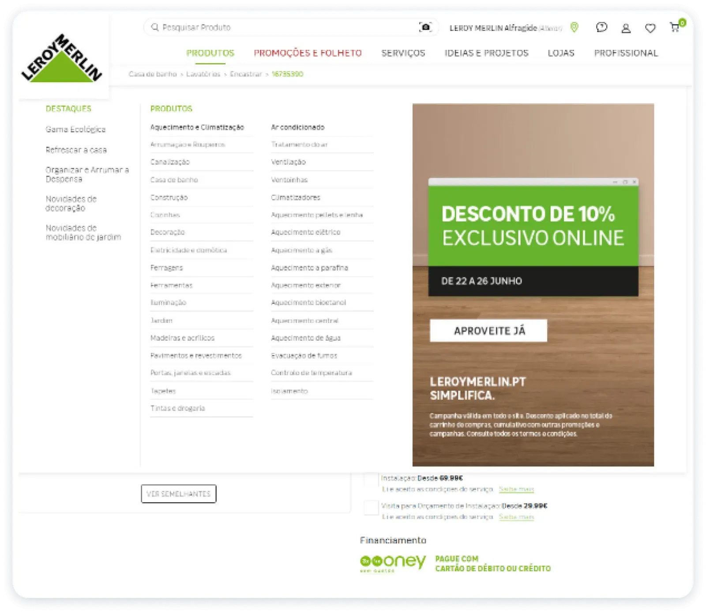
Task: Select Canalização category
Action: (x=170, y=162)
